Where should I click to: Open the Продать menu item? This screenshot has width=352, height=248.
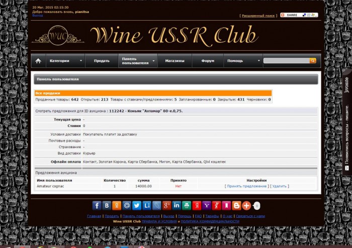102,61
